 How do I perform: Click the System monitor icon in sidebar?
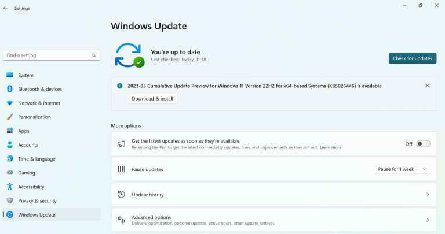[x=10, y=75]
